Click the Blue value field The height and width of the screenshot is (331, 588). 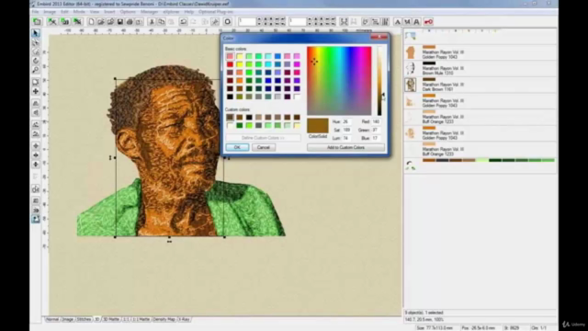click(376, 138)
